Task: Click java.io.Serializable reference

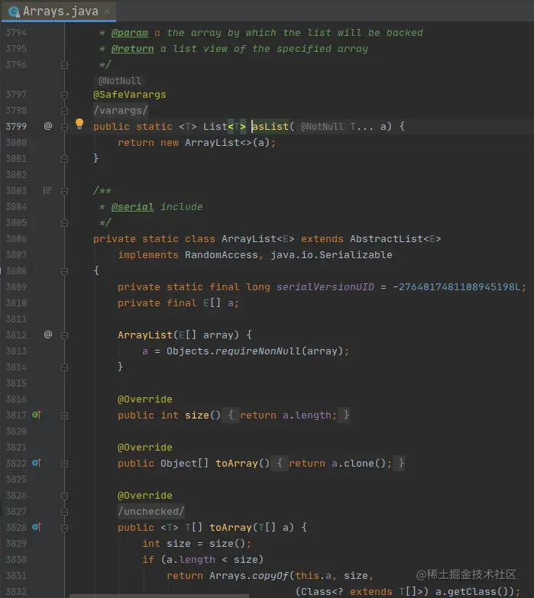Action: (x=331, y=255)
